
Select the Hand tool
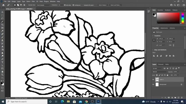click(x=2, y=72)
